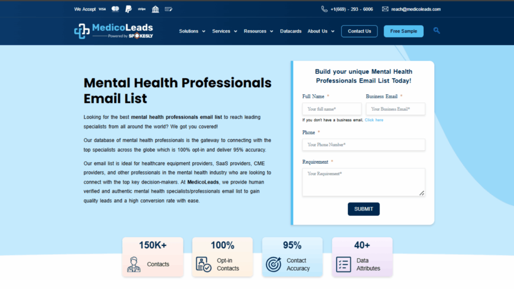This screenshot has height=289, width=514.
Task: Select the check payment icon
Action: [x=169, y=9]
